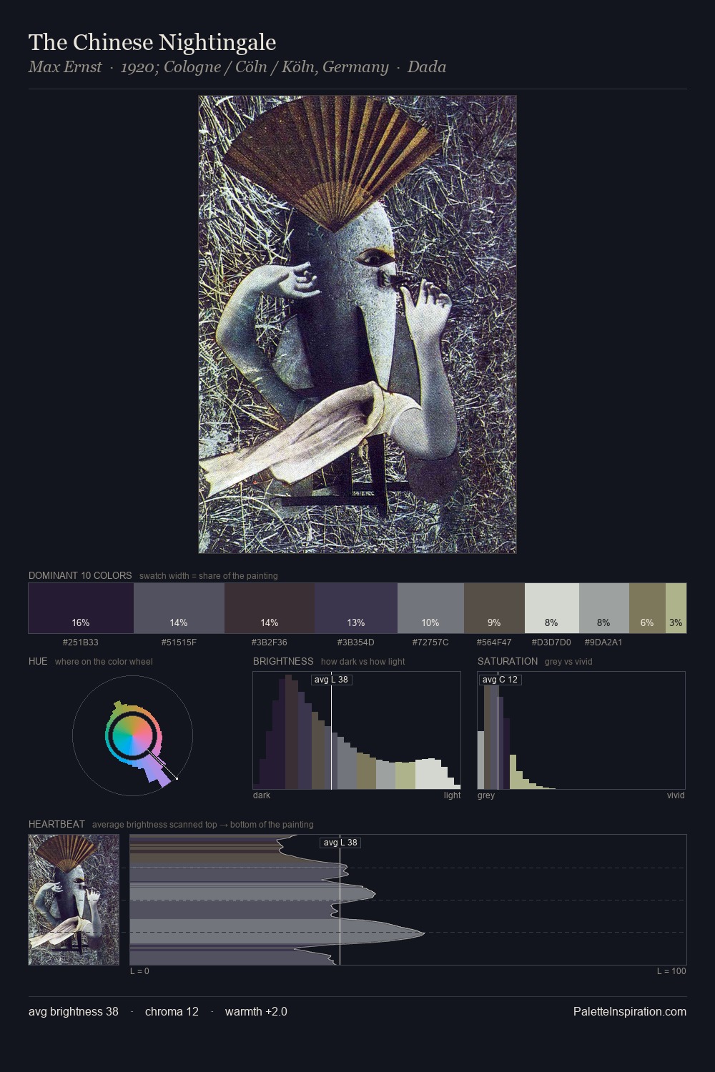Click the chroma 12 footer stat

coord(172,1011)
